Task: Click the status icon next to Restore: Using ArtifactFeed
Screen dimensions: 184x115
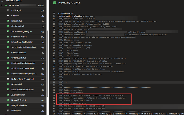Action: coord(8,79)
